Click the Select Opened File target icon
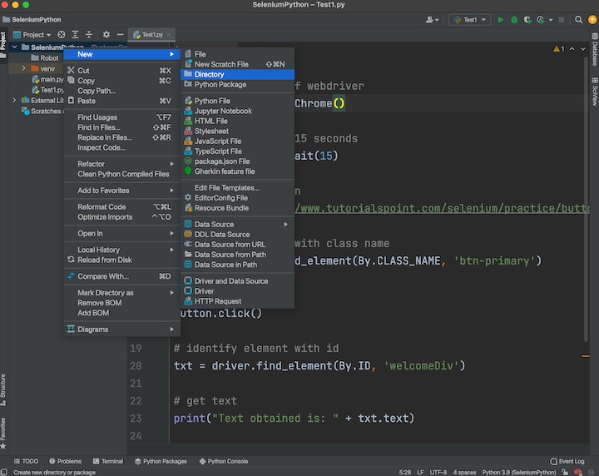Screen dimensions: 599x476 [x=61, y=35]
